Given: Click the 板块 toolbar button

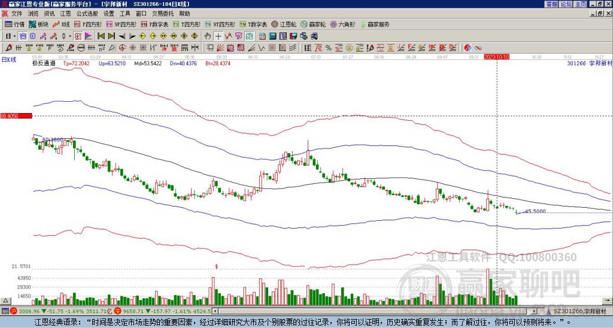Looking at the screenshot, I should 39,24.
